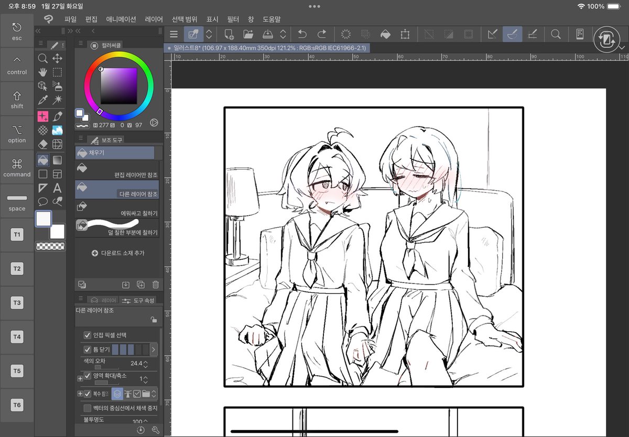Open the 파일 menu
629x437 pixels.
[70, 19]
